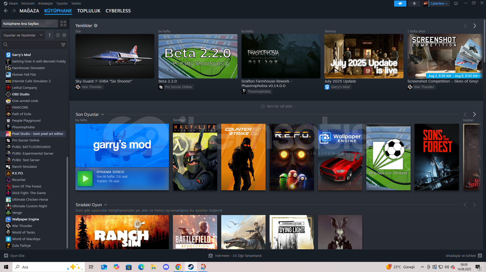Open the downloads icon in the bottom bar
Viewport: 486px width, 272px height.
(x=210, y=256)
